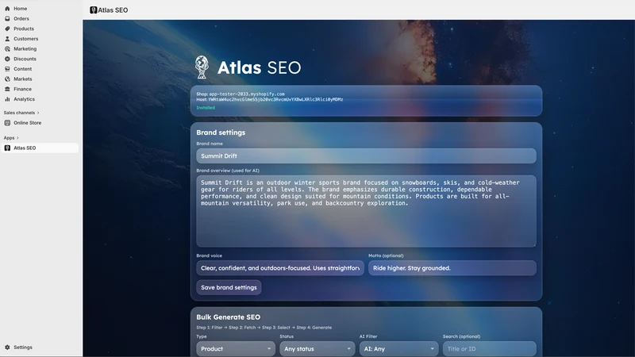Click the Customers person icon
This screenshot has width=635, height=357.
tap(7, 39)
